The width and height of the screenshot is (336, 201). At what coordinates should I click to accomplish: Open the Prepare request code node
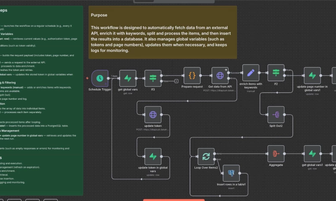click(192, 75)
